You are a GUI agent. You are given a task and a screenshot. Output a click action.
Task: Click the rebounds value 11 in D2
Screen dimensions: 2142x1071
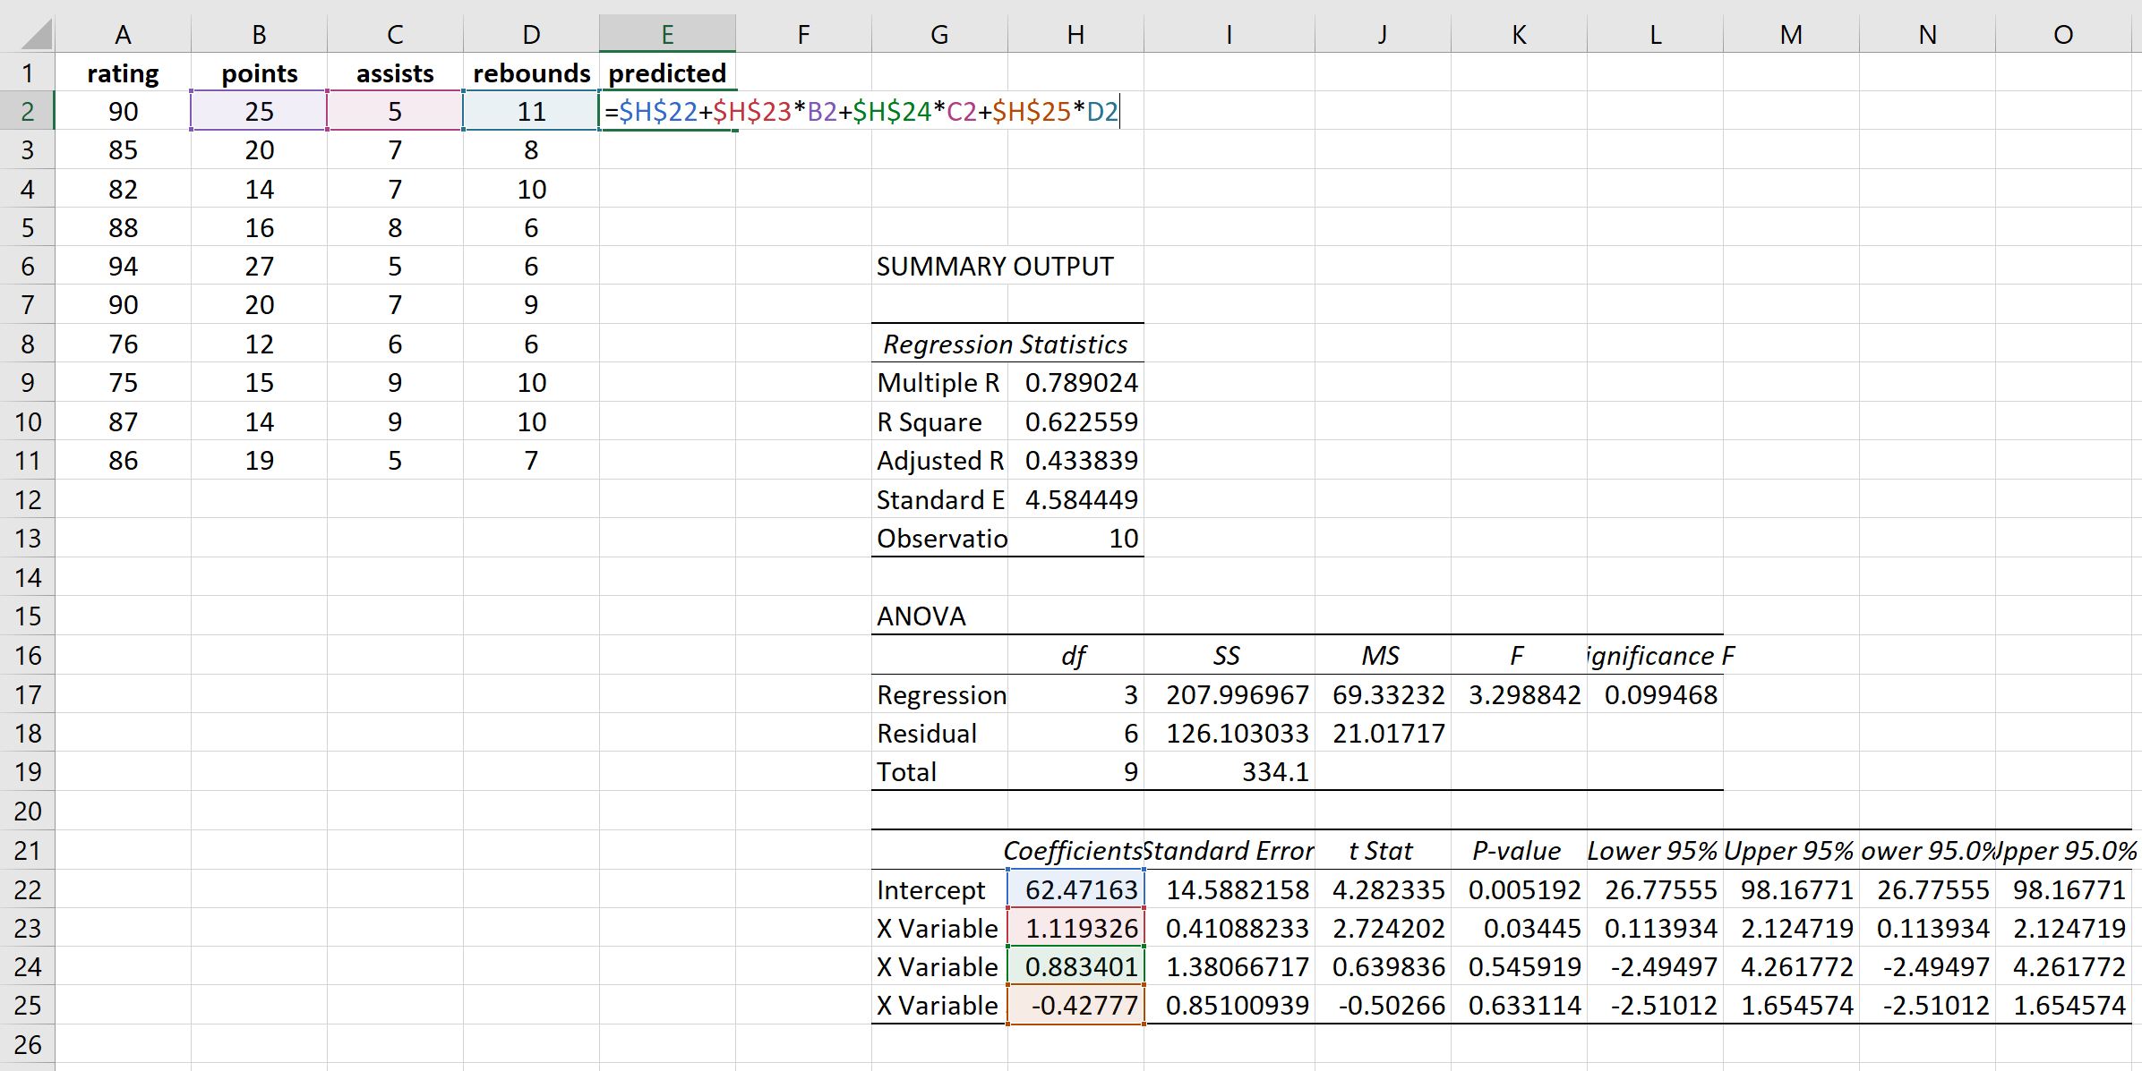click(531, 111)
